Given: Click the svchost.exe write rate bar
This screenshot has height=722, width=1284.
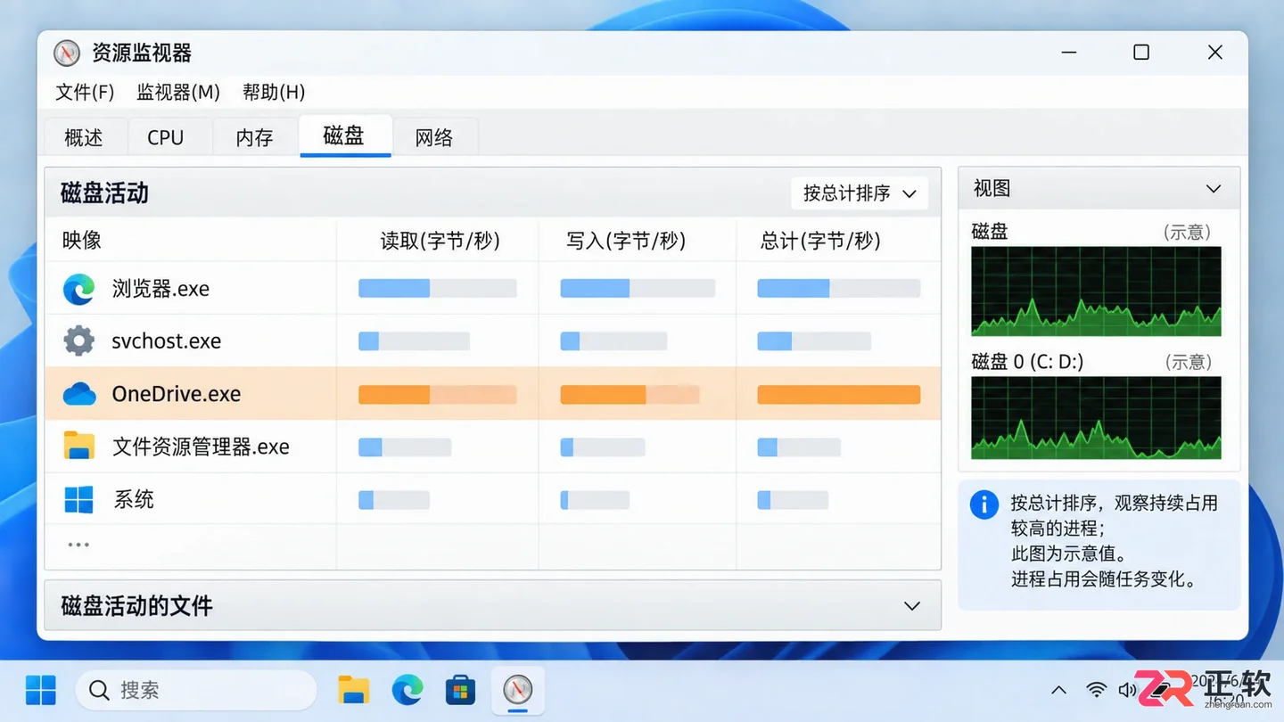Looking at the screenshot, I should (x=613, y=340).
